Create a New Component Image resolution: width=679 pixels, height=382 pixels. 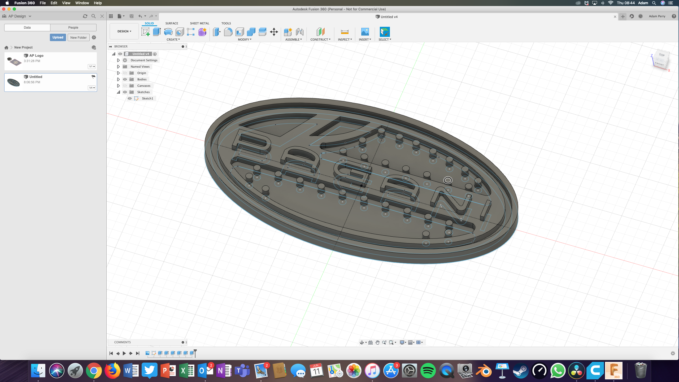288,32
